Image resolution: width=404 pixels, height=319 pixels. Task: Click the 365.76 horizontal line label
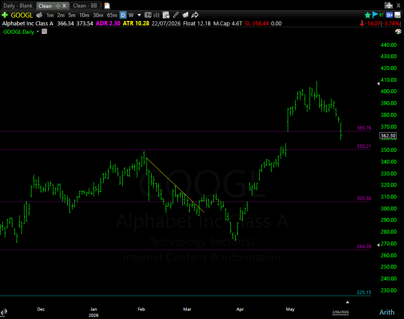[x=364, y=128]
